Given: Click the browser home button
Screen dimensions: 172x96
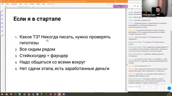Looking at the screenshot, I should pos(138,6).
